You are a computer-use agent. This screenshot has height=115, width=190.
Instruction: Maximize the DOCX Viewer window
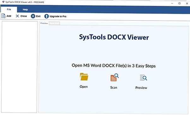(180, 3)
